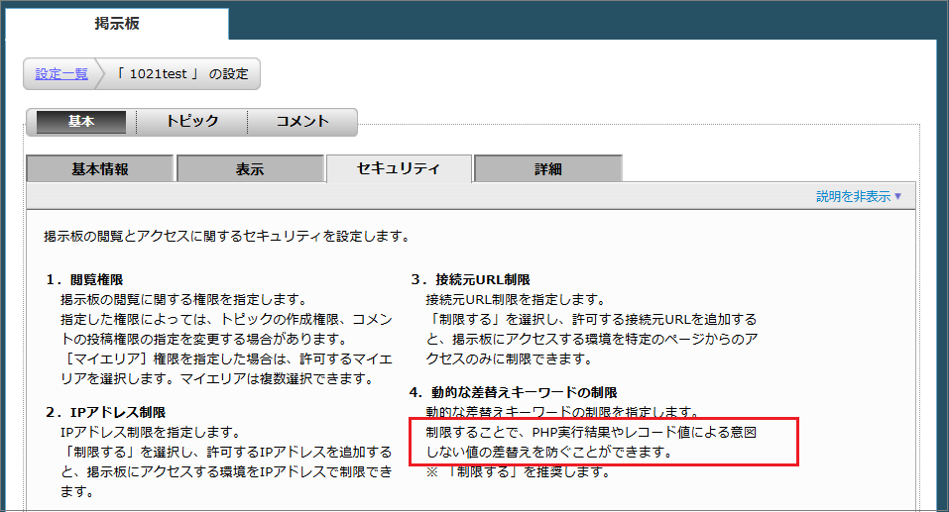This screenshot has width=949, height=512.
Task: Switch to the 表示 sub-tab
Action: (250, 169)
